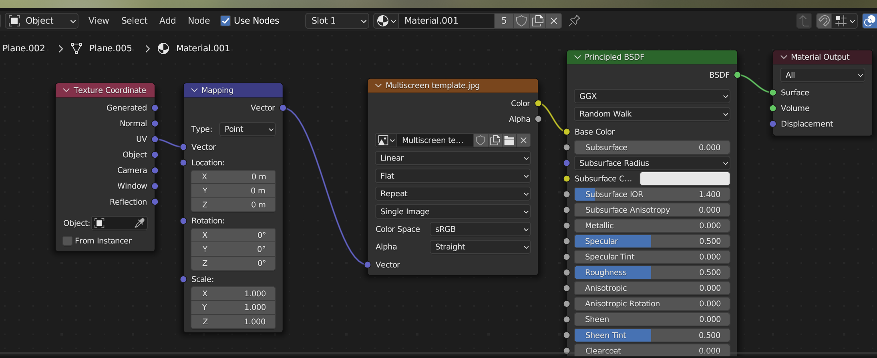Open the image browse dropdown icon
This screenshot has width=877, height=358.
386,140
